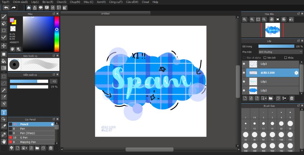Click the cloud save icon in toolbar

(x=29, y=7)
